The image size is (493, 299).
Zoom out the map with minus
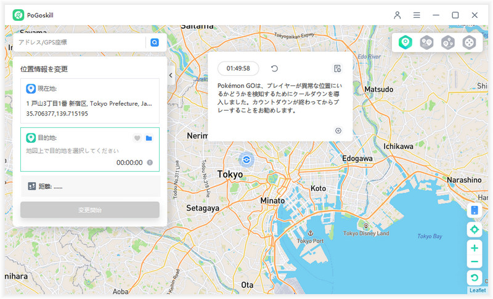click(x=475, y=261)
